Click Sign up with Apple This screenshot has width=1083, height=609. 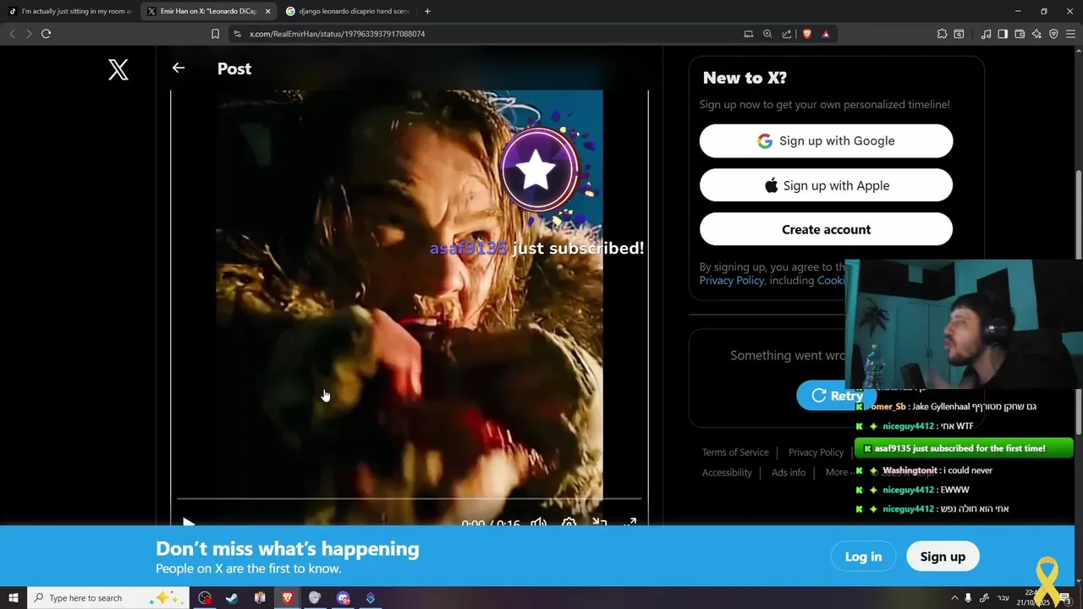pos(826,185)
